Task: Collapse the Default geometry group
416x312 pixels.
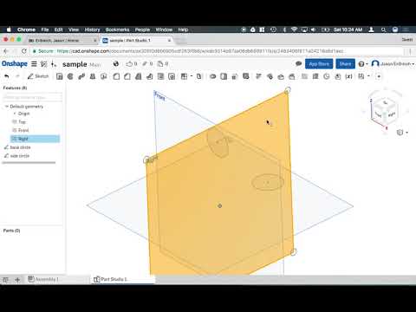Action: point(7,107)
